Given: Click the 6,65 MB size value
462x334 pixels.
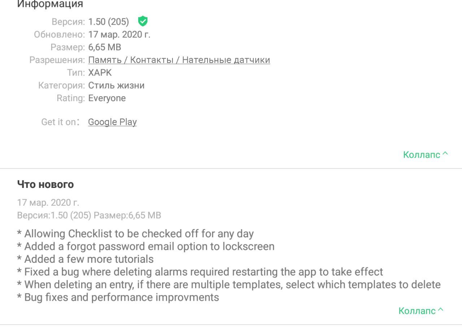Looking at the screenshot, I should click(105, 47).
